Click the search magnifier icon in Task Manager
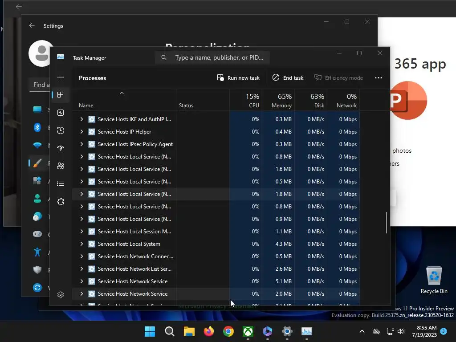The image size is (456, 342). click(164, 57)
